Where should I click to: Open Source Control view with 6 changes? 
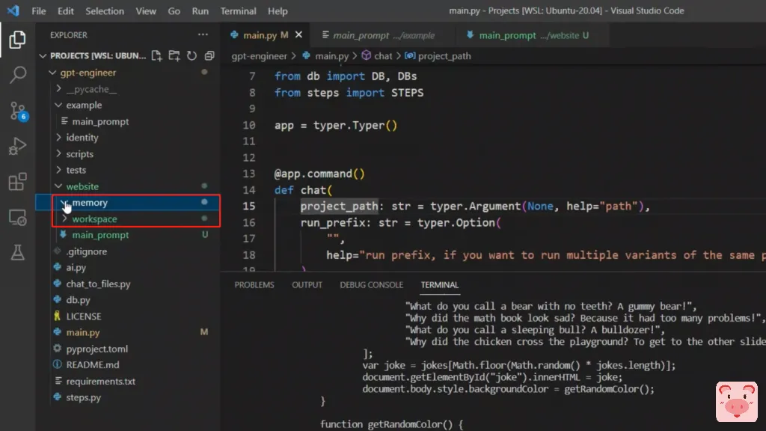click(18, 111)
